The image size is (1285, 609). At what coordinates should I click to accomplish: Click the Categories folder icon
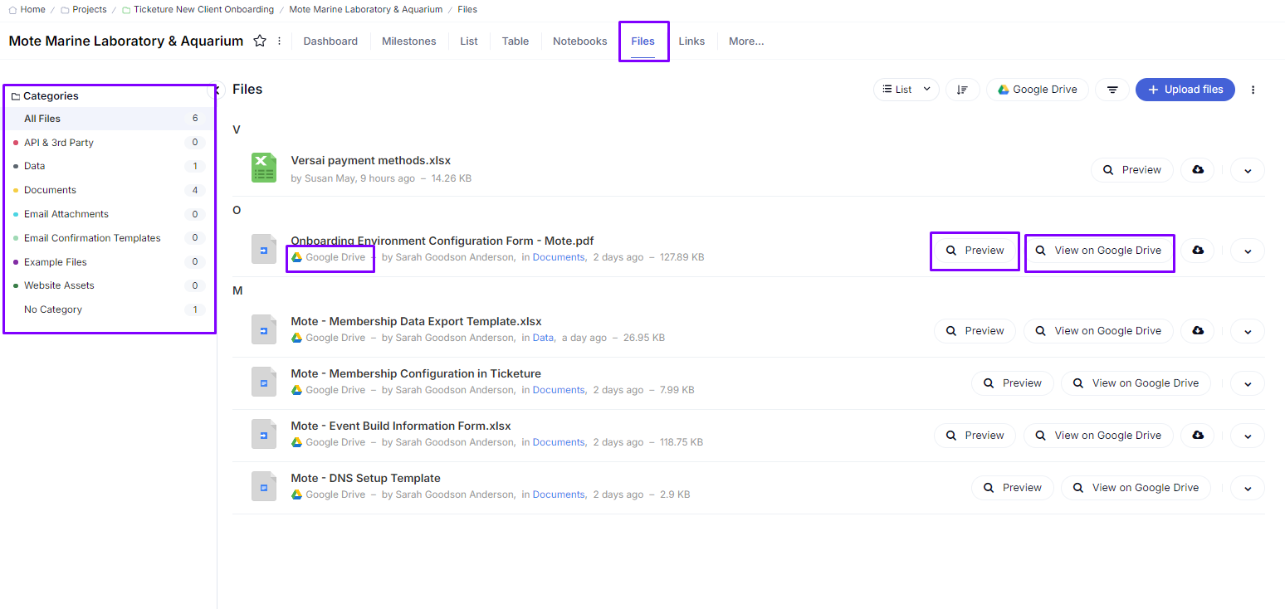15,96
